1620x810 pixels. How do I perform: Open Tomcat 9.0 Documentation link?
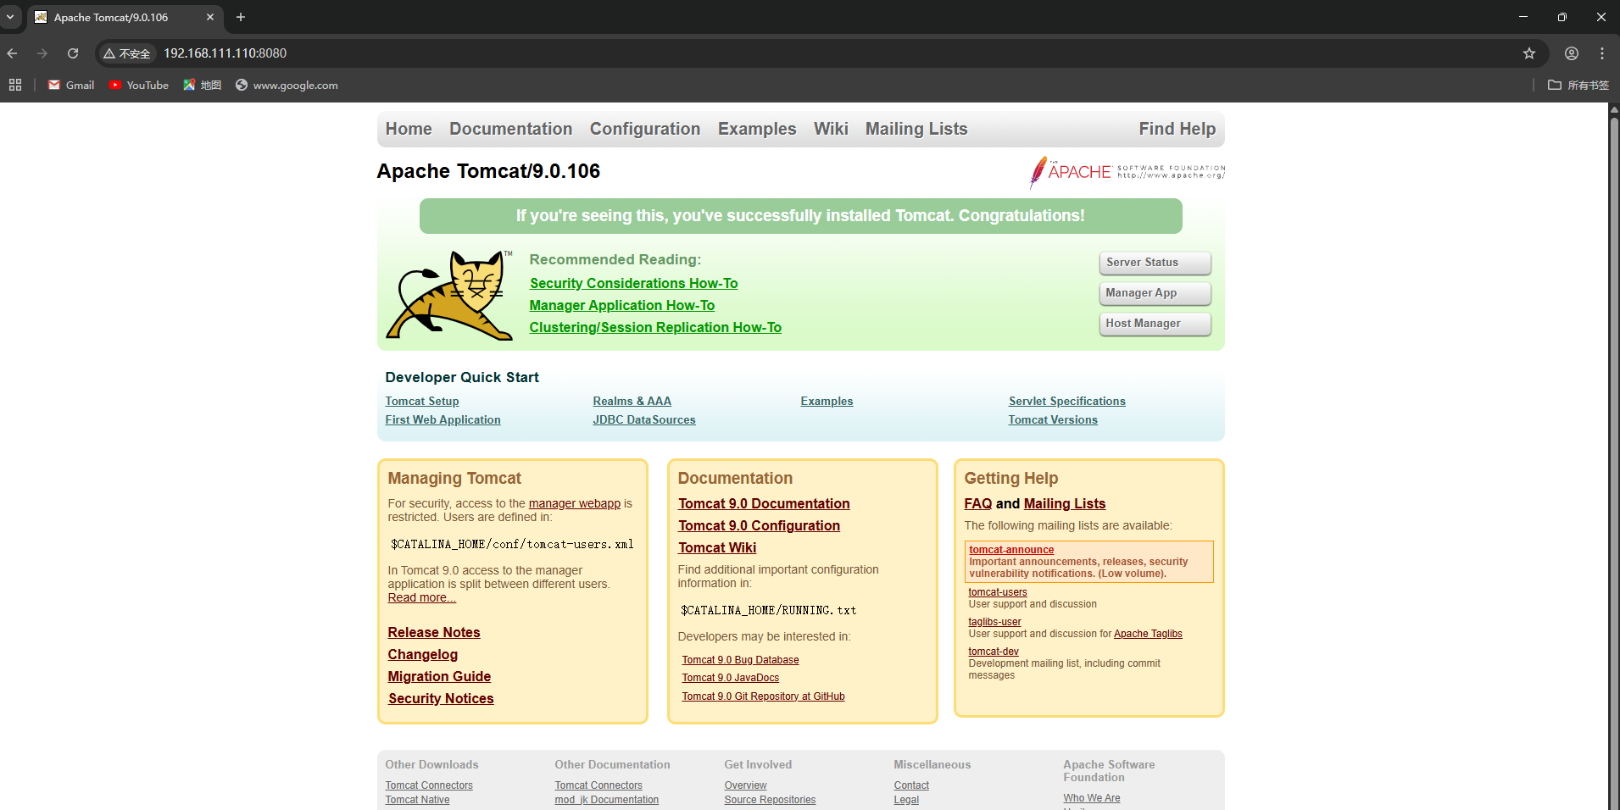click(764, 503)
